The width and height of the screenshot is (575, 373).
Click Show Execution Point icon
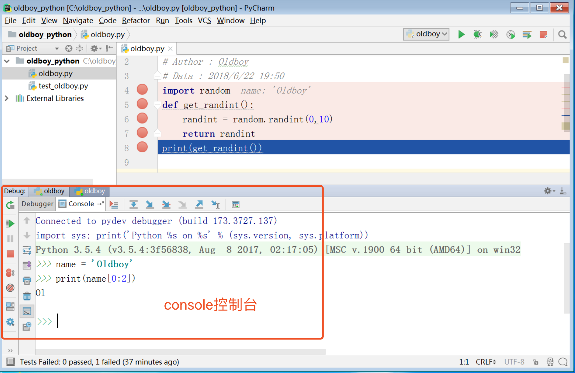click(114, 204)
